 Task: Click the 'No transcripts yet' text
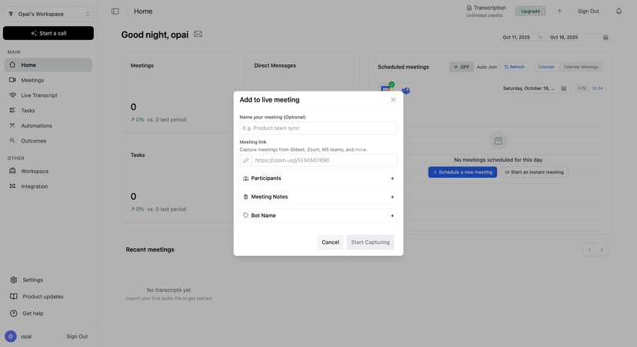168,290
